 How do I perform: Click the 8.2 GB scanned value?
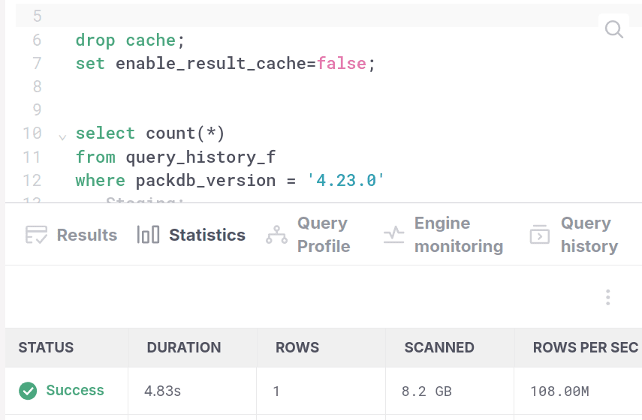(x=426, y=391)
